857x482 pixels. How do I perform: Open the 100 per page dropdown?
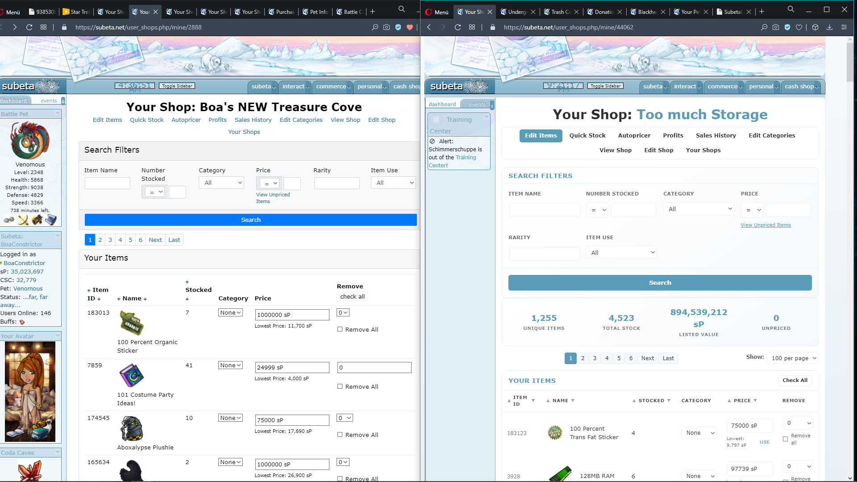pyautogui.click(x=793, y=358)
